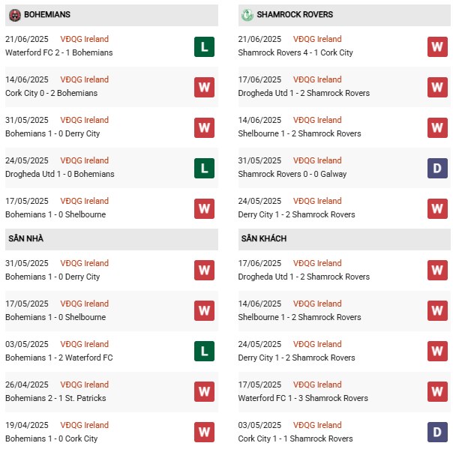Click the L badge for Drogheda Utd 1 - 0 Bohemians
This screenshot has width=453, height=449.
click(x=204, y=168)
